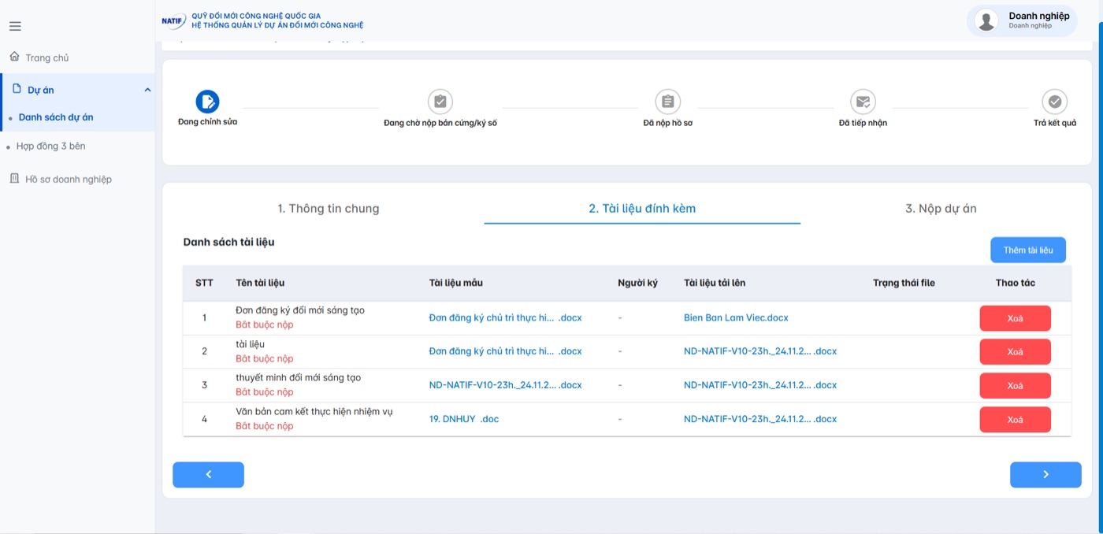Click the Tên tài liệu column header
The image size is (1103, 534).
pyautogui.click(x=260, y=283)
